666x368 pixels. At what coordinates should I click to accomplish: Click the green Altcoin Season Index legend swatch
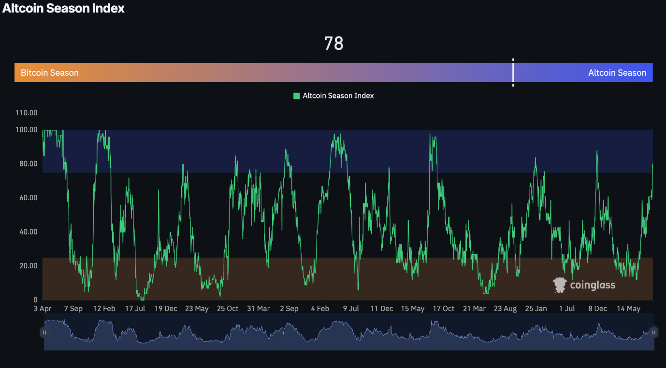click(x=296, y=96)
